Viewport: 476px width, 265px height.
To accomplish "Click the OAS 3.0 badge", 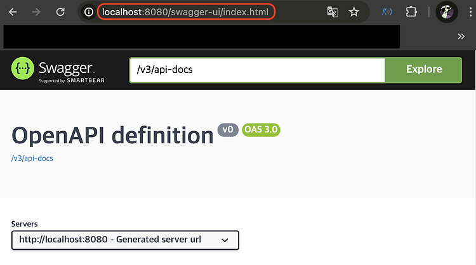I will pos(261,130).
